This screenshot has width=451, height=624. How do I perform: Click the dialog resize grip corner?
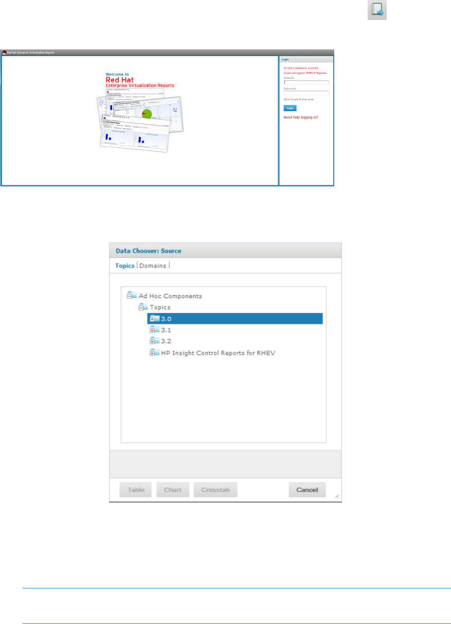point(337,496)
